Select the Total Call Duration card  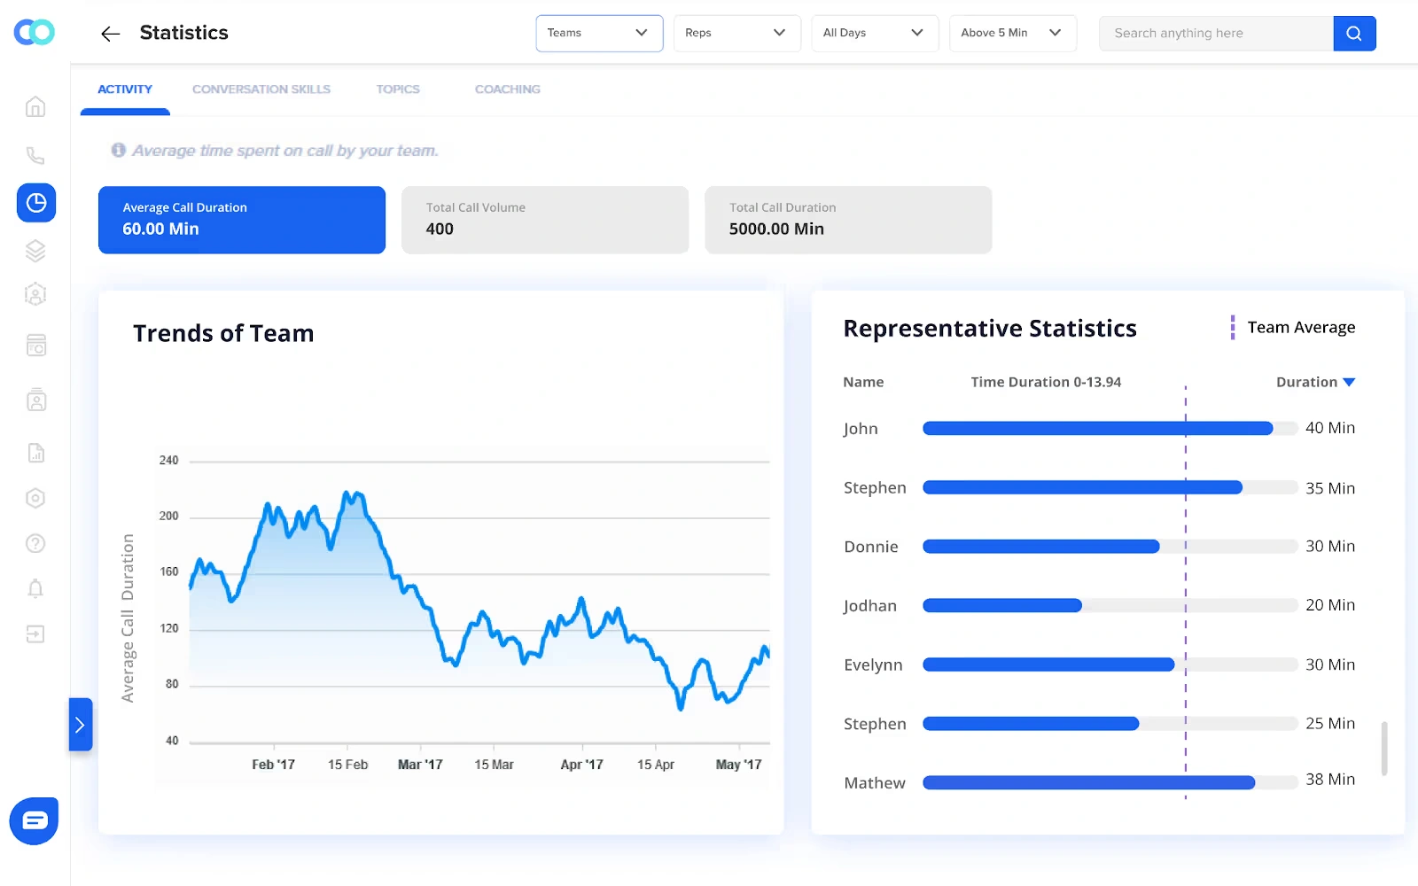[x=848, y=220]
